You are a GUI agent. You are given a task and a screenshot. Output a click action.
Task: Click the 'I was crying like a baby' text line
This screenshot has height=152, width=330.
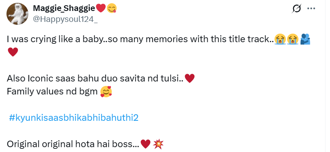(x=141, y=39)
